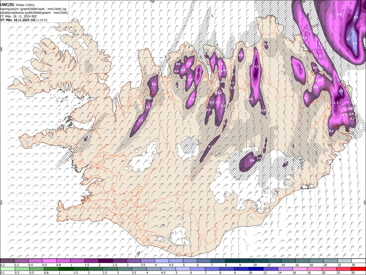Click the snow legend swatch between 0.2 and 0.3
This screenshot has height=275, width=366.
tap(7, 261)
